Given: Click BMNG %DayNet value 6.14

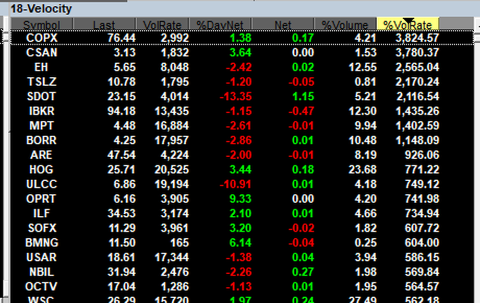Looking at the screenshot, I should click(241, 242).
